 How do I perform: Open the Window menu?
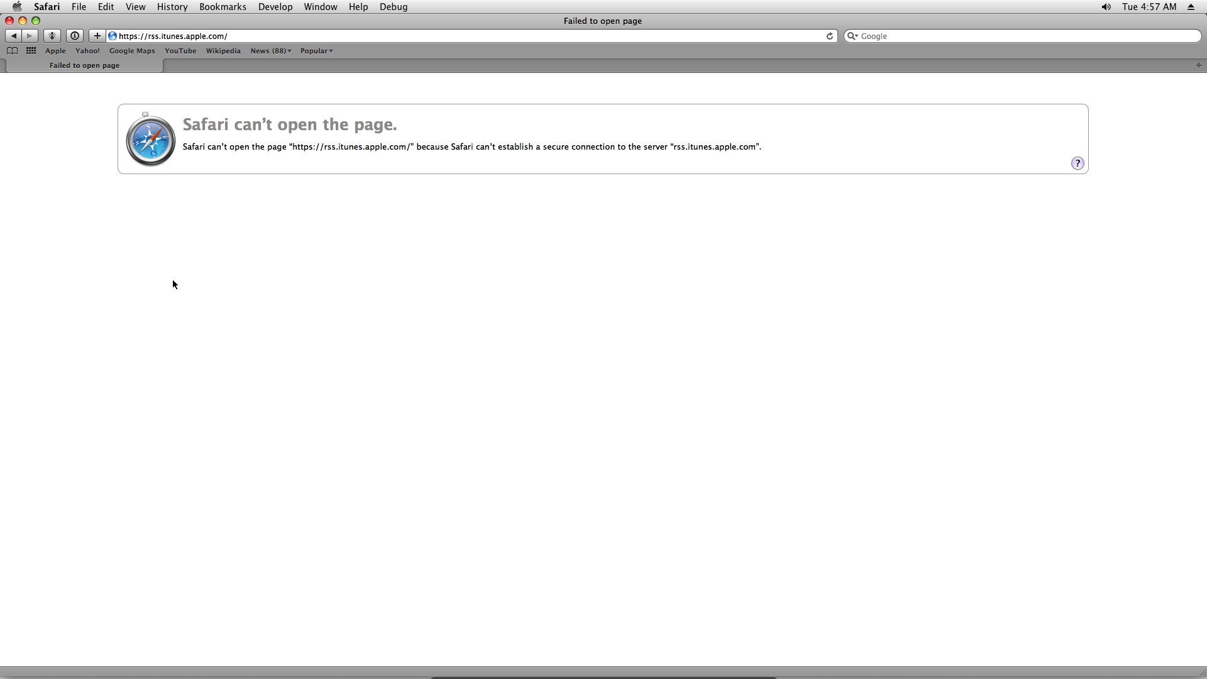point(321,7)
